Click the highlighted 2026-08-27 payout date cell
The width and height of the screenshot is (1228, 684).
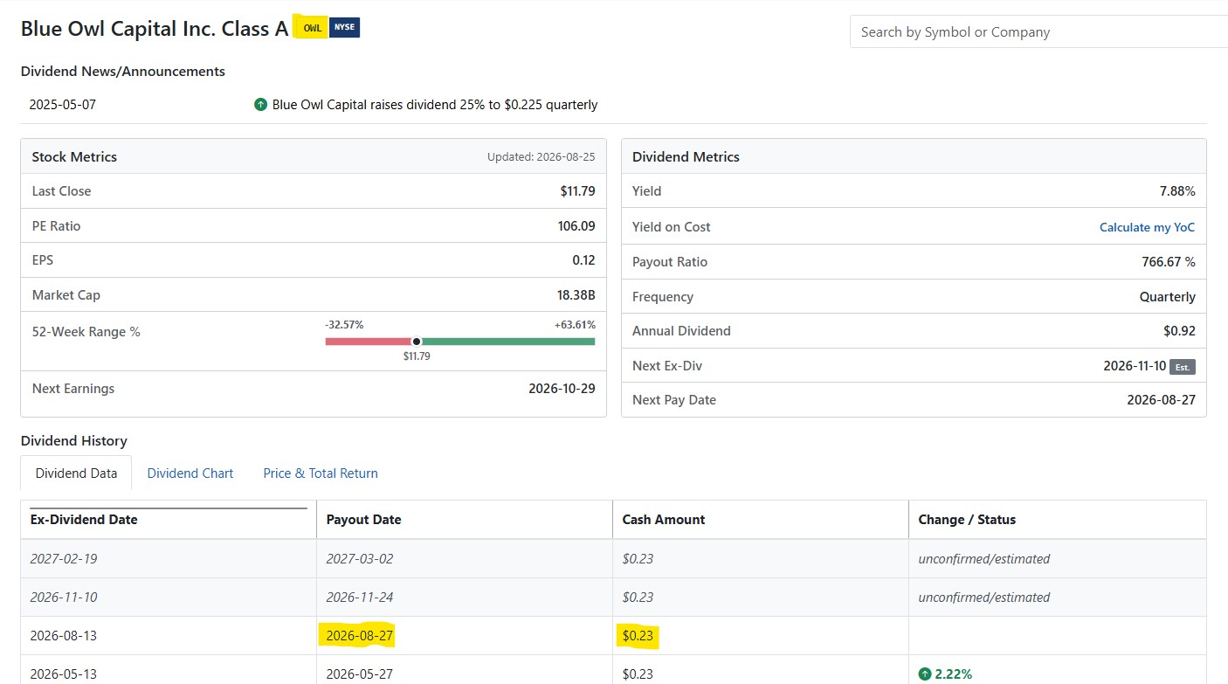tap(359, 636)
